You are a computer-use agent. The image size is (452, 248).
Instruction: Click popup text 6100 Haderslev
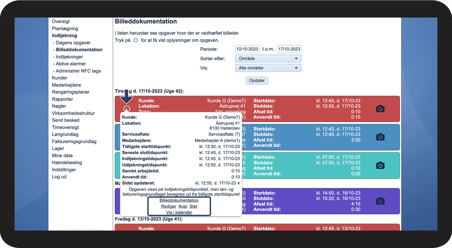(x=225, y=128)
